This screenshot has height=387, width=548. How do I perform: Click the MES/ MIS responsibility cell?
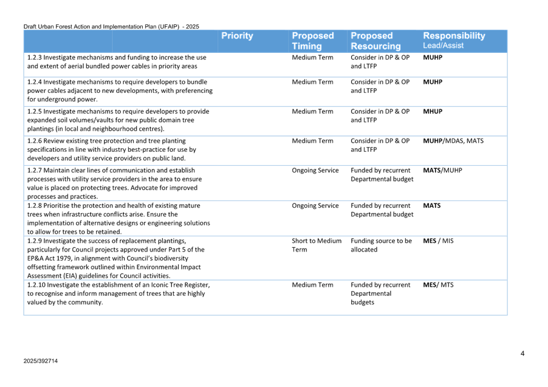pyautogui.click(x=438, y=241)
